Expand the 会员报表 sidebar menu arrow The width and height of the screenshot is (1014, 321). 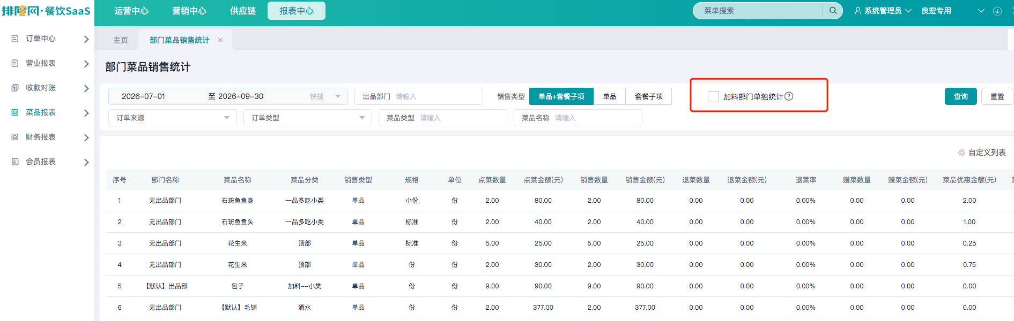(x=86, y=162)
